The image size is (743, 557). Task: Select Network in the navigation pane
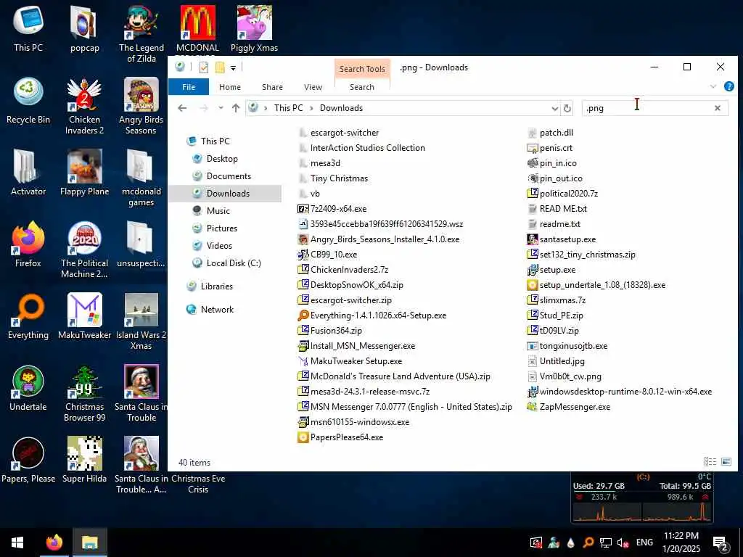pyautogui.click(x=217, y=309)
